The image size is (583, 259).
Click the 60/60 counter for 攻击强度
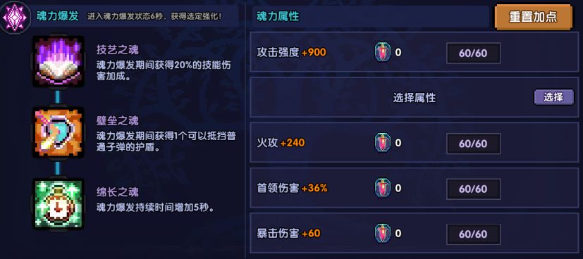tap(473, 53)
